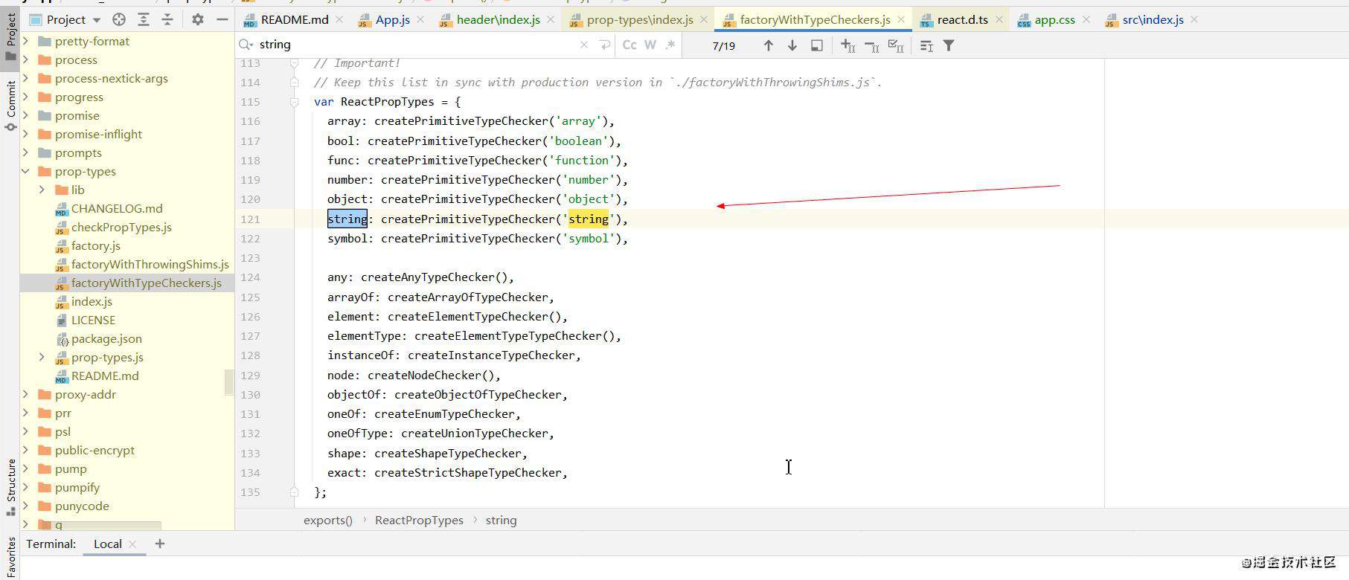Toggle Match Case (Cc) option
1349x580 pixels.
(629, 45)
